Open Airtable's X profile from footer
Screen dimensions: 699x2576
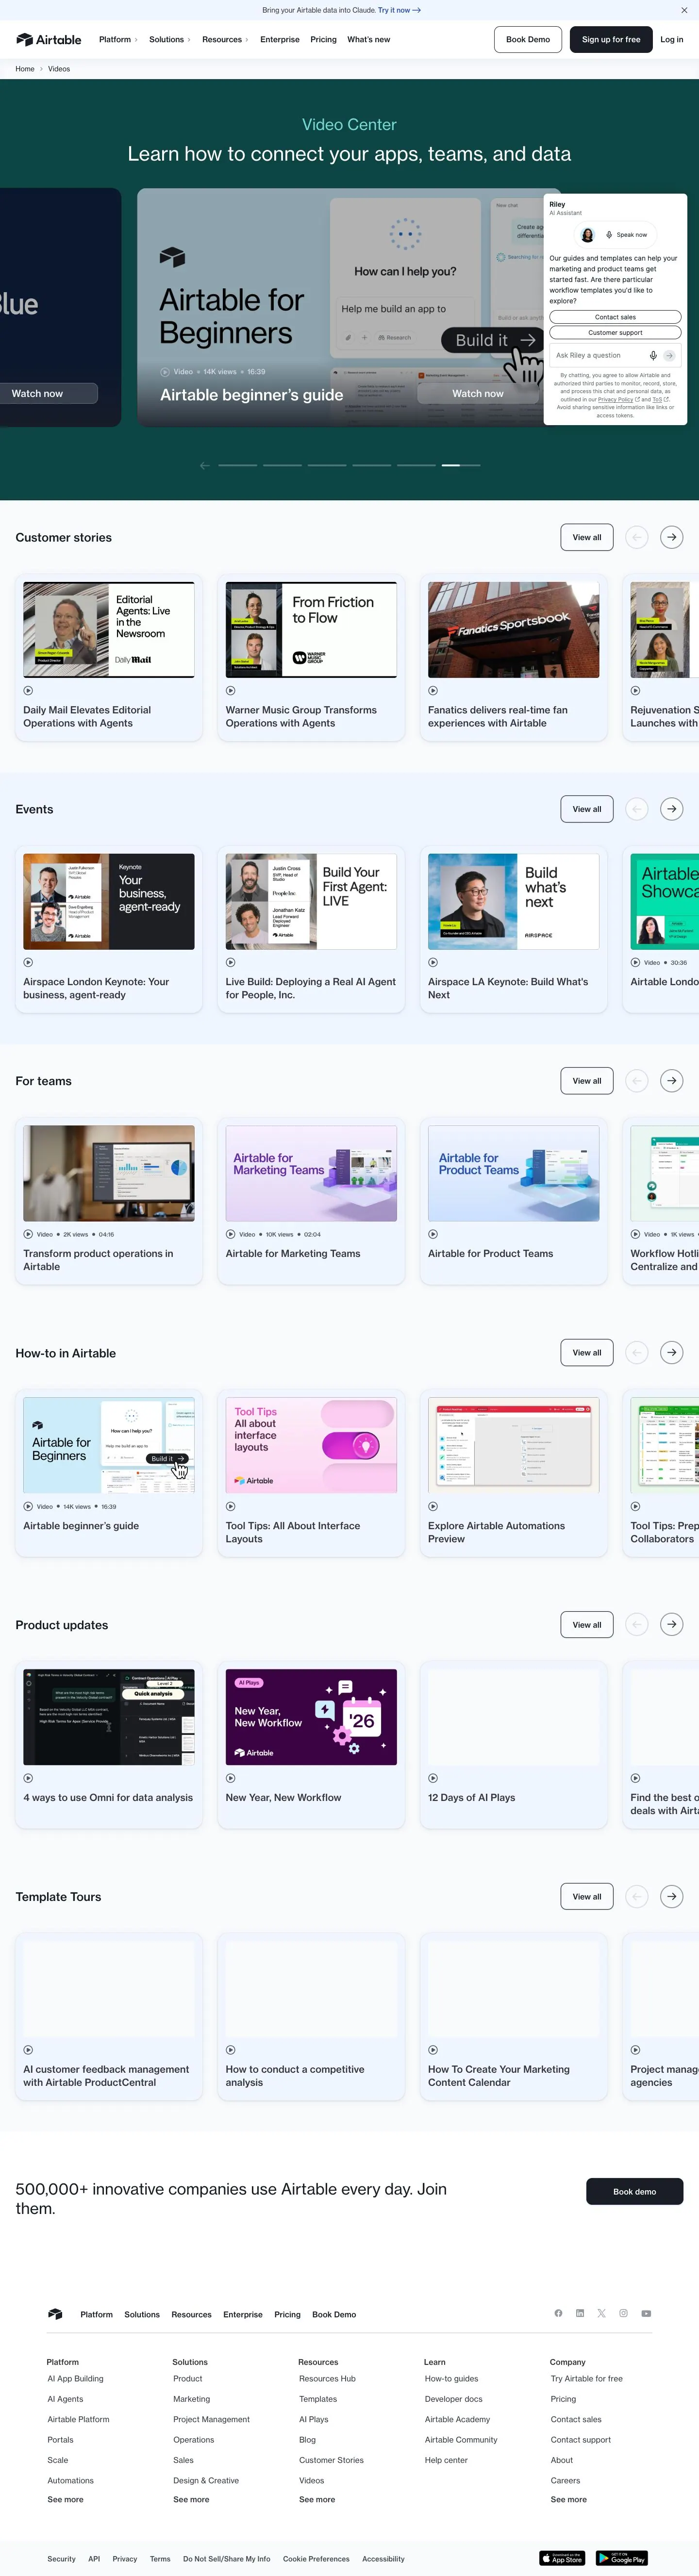click(602, 2313)
